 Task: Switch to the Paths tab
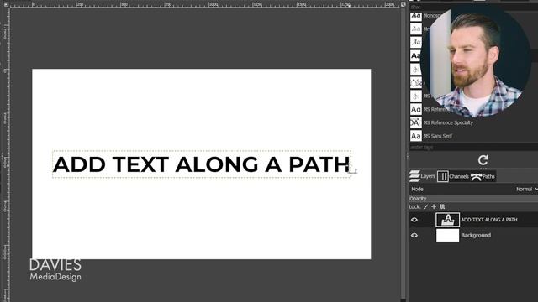(x=483, y=176)
